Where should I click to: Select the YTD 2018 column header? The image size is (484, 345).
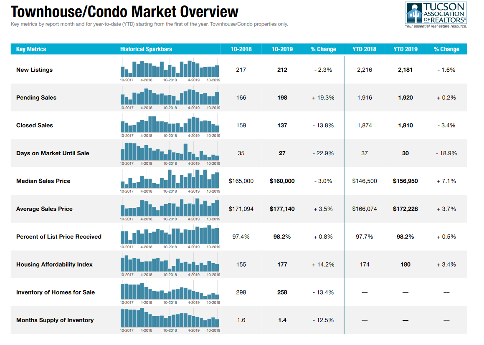(364, 49)
